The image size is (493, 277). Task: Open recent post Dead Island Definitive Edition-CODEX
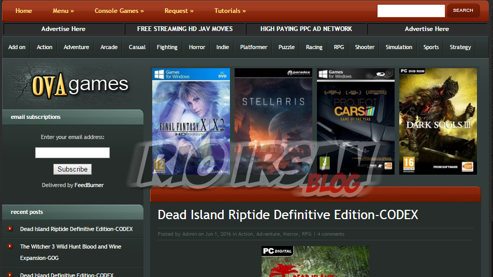(67, 274)
